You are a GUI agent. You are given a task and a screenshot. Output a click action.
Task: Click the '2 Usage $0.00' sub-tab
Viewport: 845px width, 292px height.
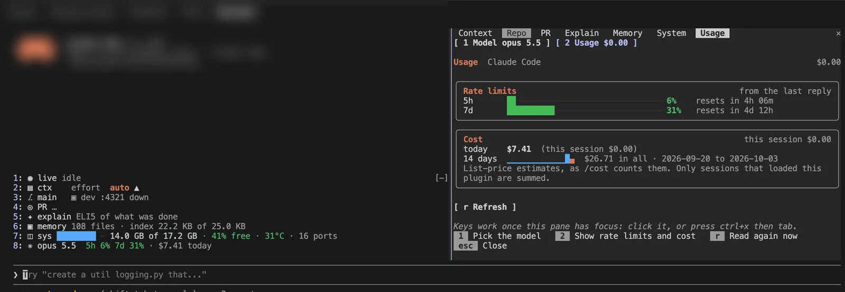click(x=596, y=43)
